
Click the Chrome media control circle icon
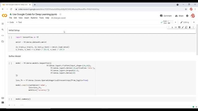tap(177, 5)
